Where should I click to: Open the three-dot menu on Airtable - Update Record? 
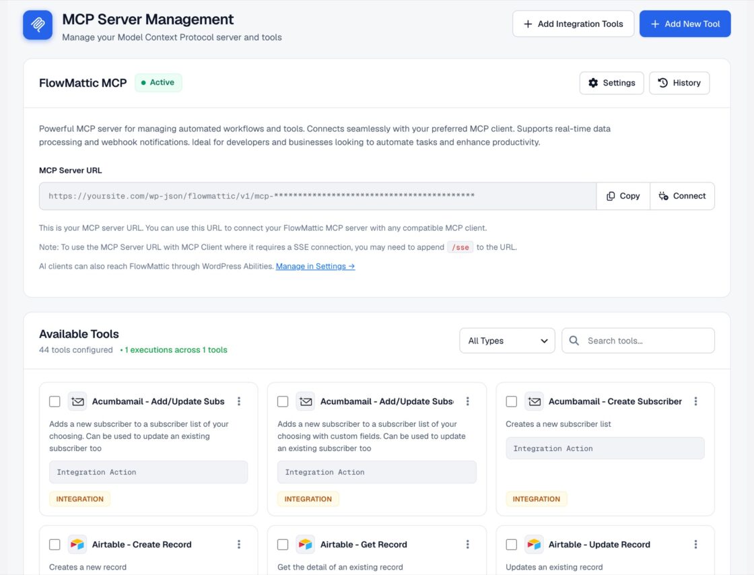pos(695,544)
